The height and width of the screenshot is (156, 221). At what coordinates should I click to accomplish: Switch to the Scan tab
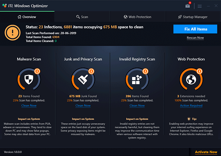click(82, 17)
